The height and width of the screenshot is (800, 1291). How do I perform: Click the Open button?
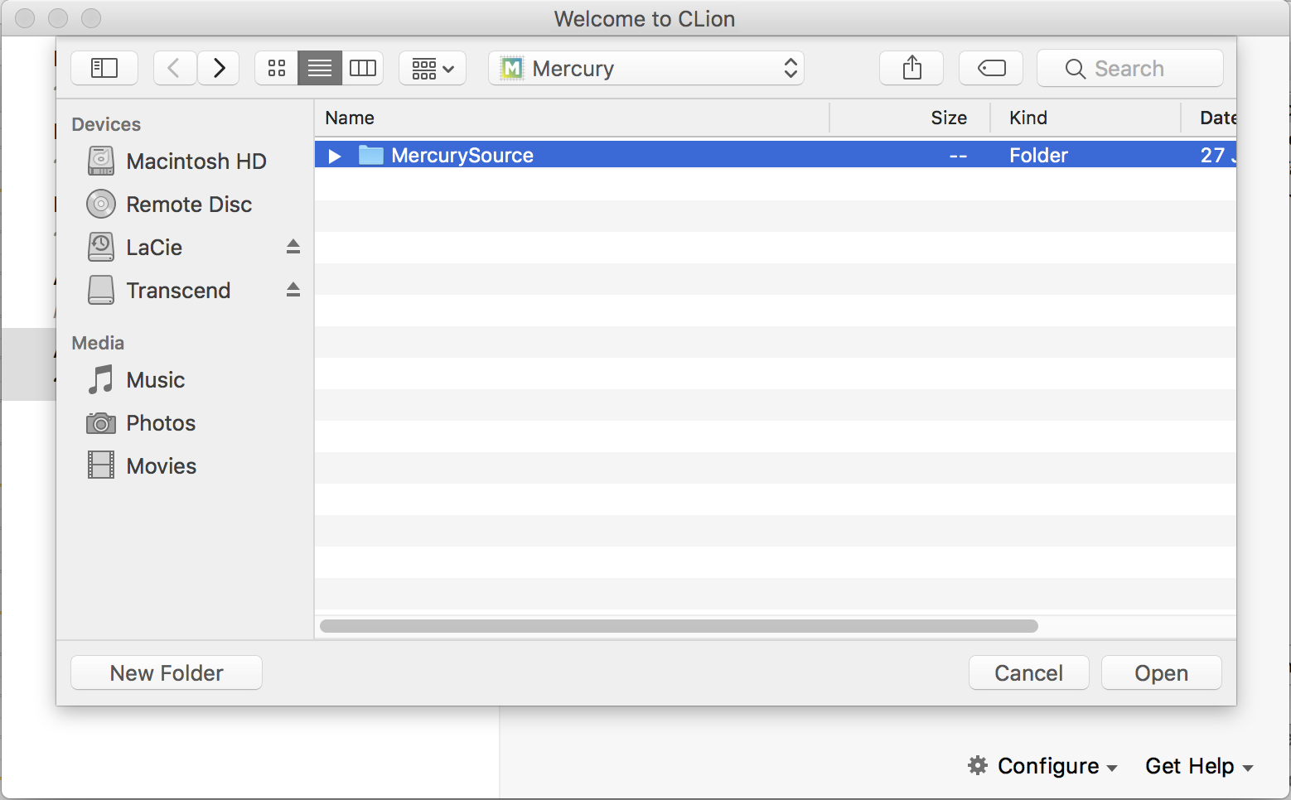(1161, 672)
